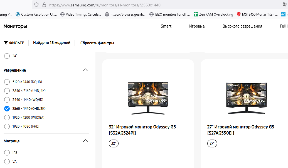This screenshot has width=288, height=168.
Task: Click the padlock site security icon
Action: point(44,5)
